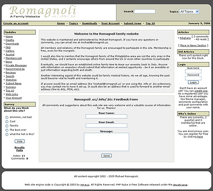This screenshot has height=191, width=213.
Task: Click the 'January 9, 2006' date text
Action: pyautogui.click(x=199, y=23)
